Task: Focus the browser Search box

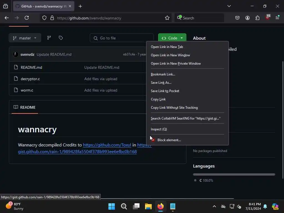Action: [199, 18]
